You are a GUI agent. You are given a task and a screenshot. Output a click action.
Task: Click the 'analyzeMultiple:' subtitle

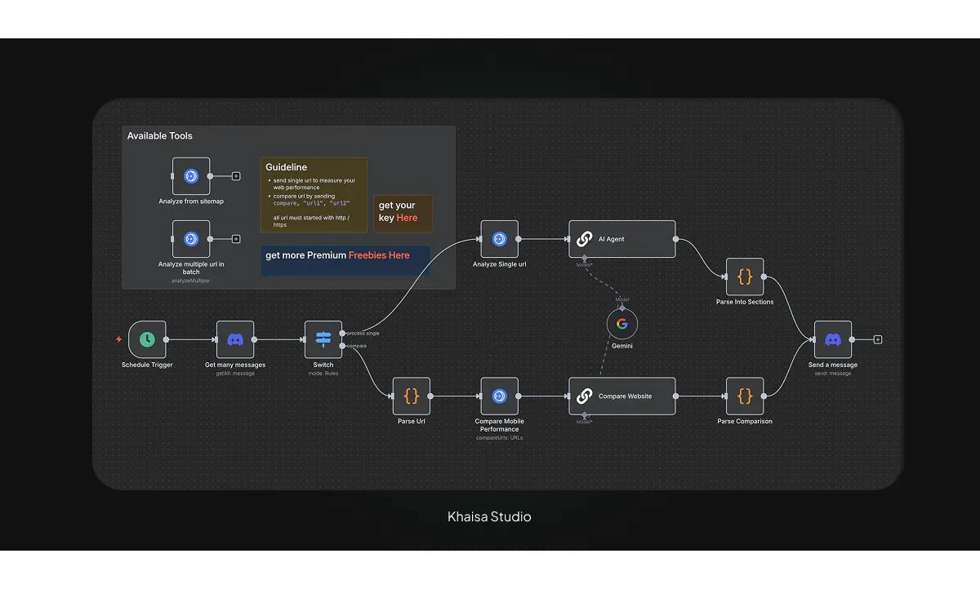[191, 281]
